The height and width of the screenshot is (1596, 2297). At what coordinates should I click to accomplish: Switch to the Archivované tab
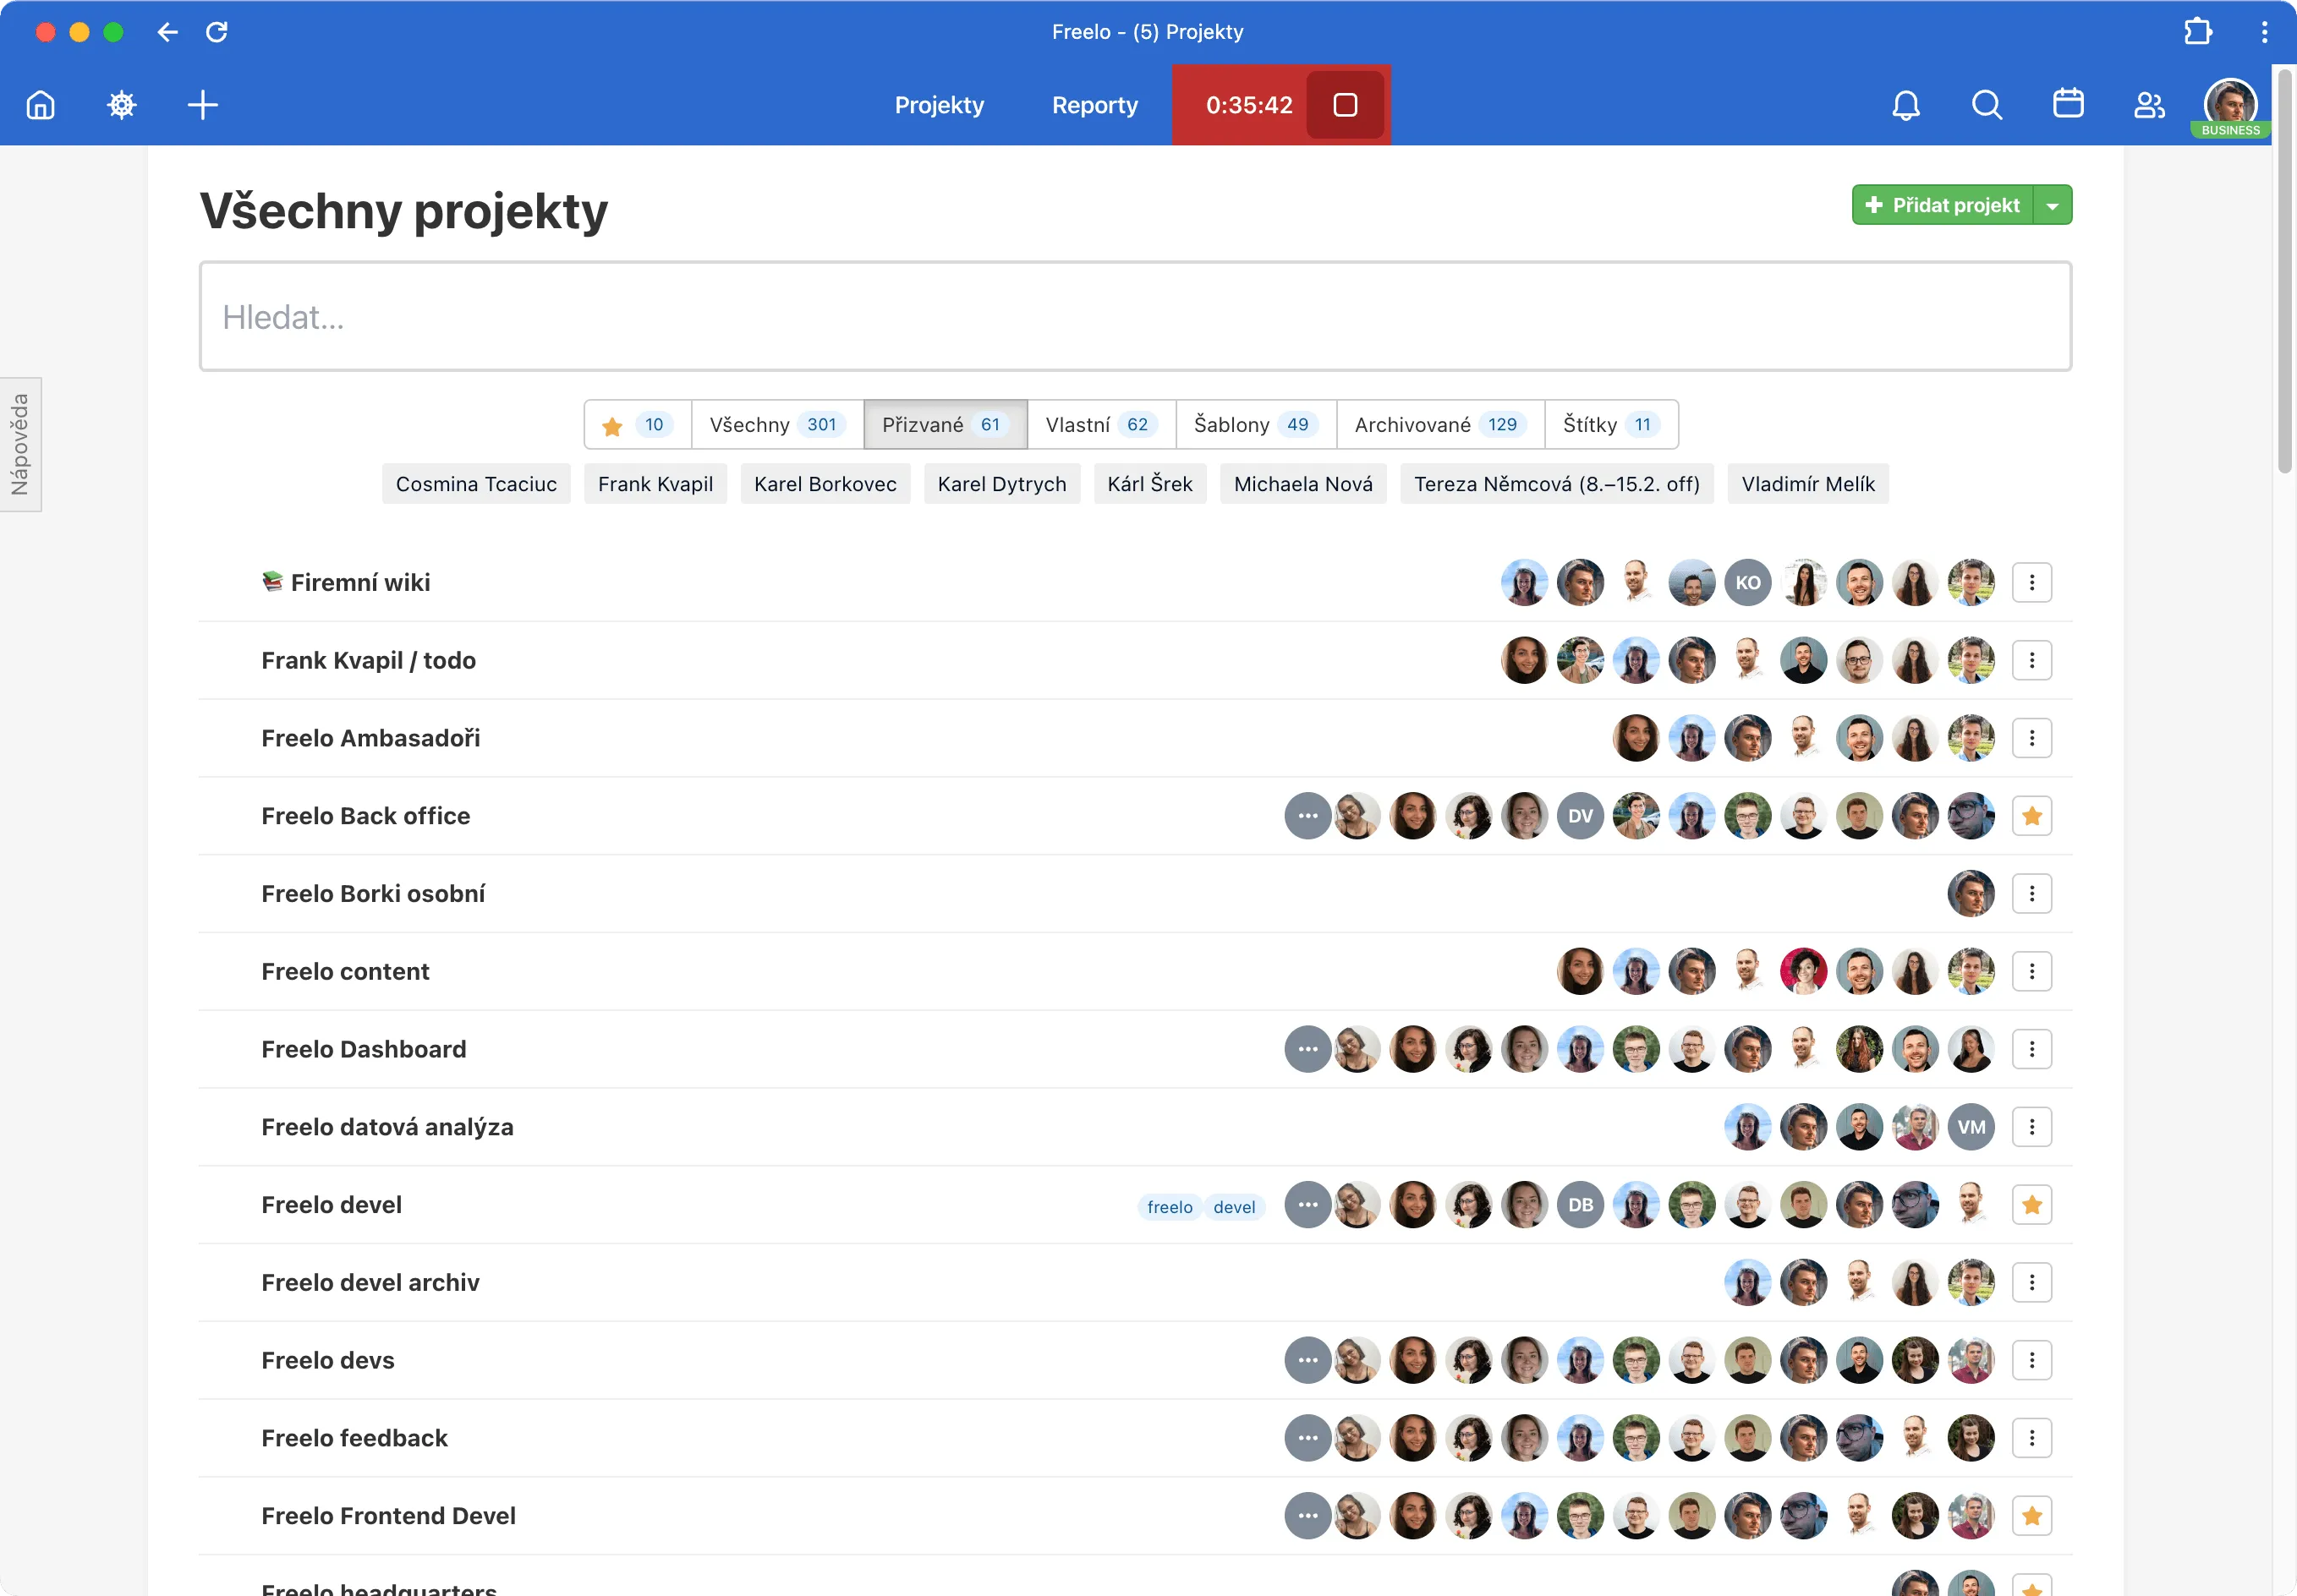(x=1440, y=425)
